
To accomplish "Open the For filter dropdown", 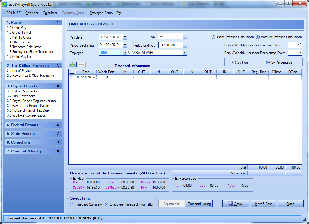I will coord(185,36).
